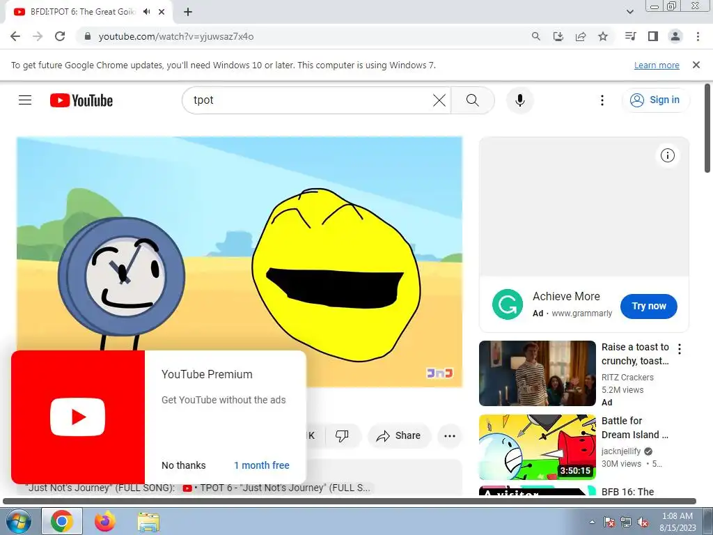Click the Chrome taskbar icon

coord(62,521)
